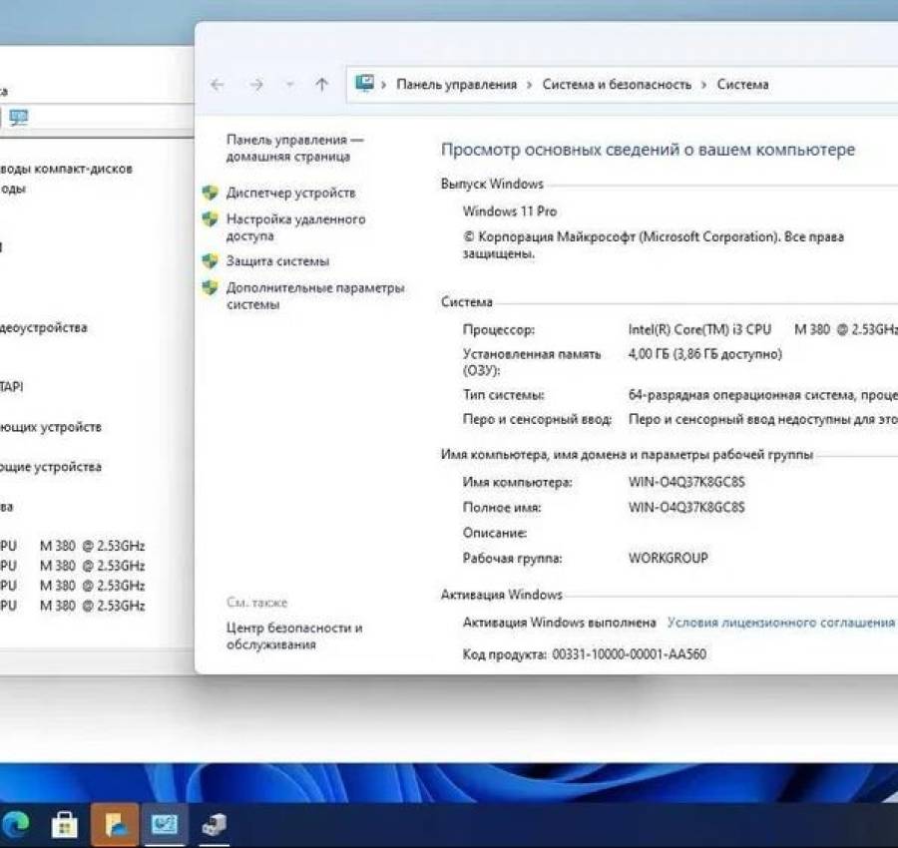Go back using the back arrow
Viewport: 898px width, 848px height.
tap(218, 86)
